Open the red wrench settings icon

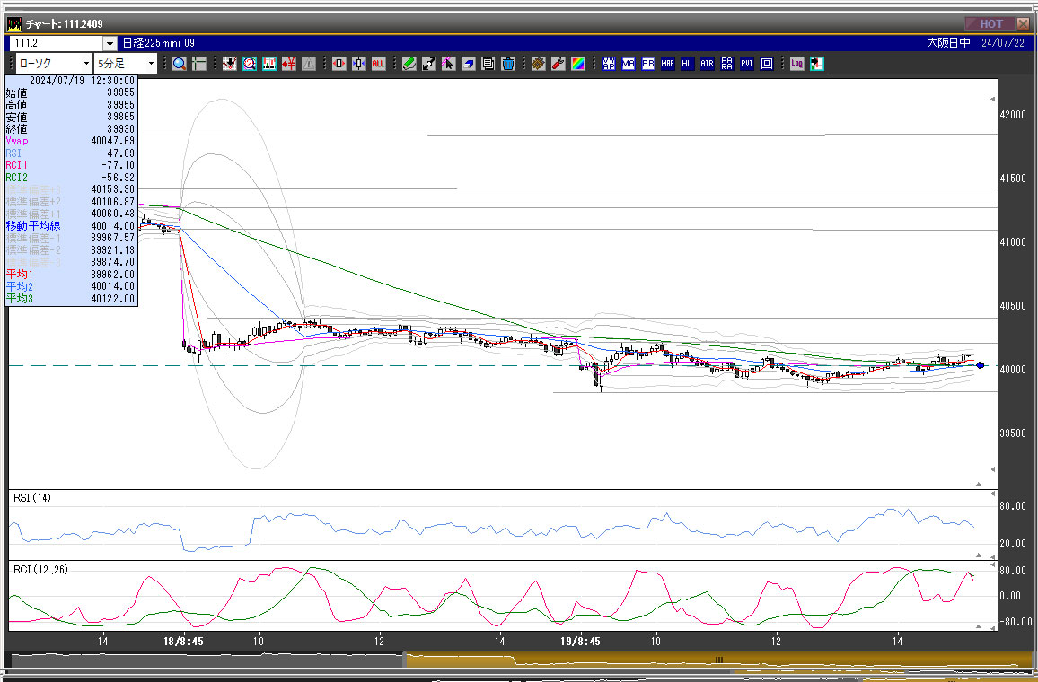coord(558,64)
